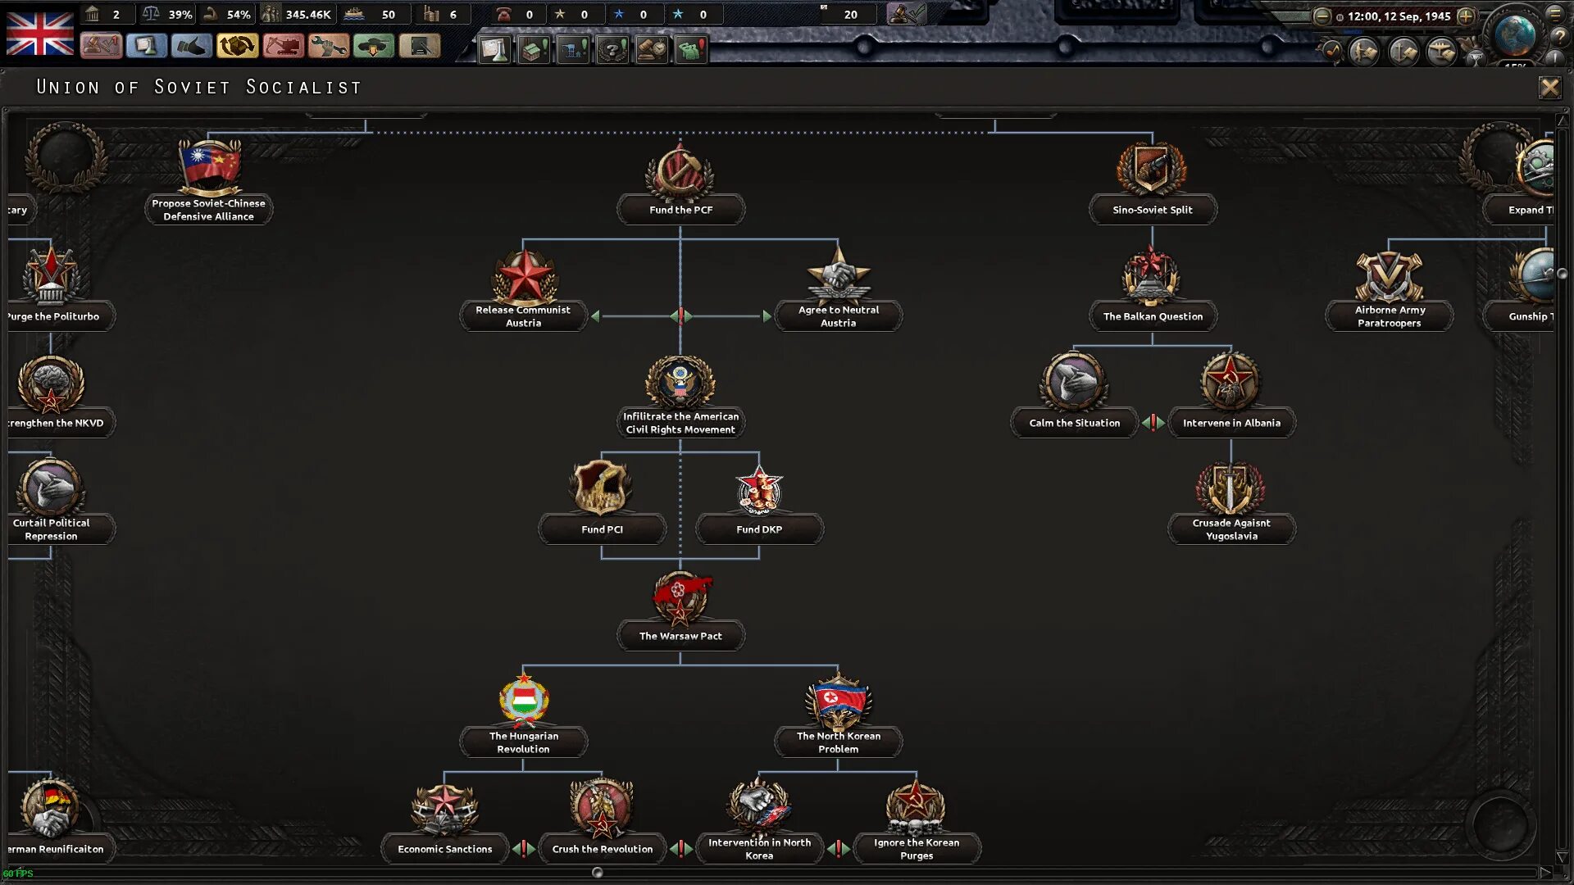Decrease game speed with minus button
This screenshot has height=885, width=1574.
point(1322,16)
